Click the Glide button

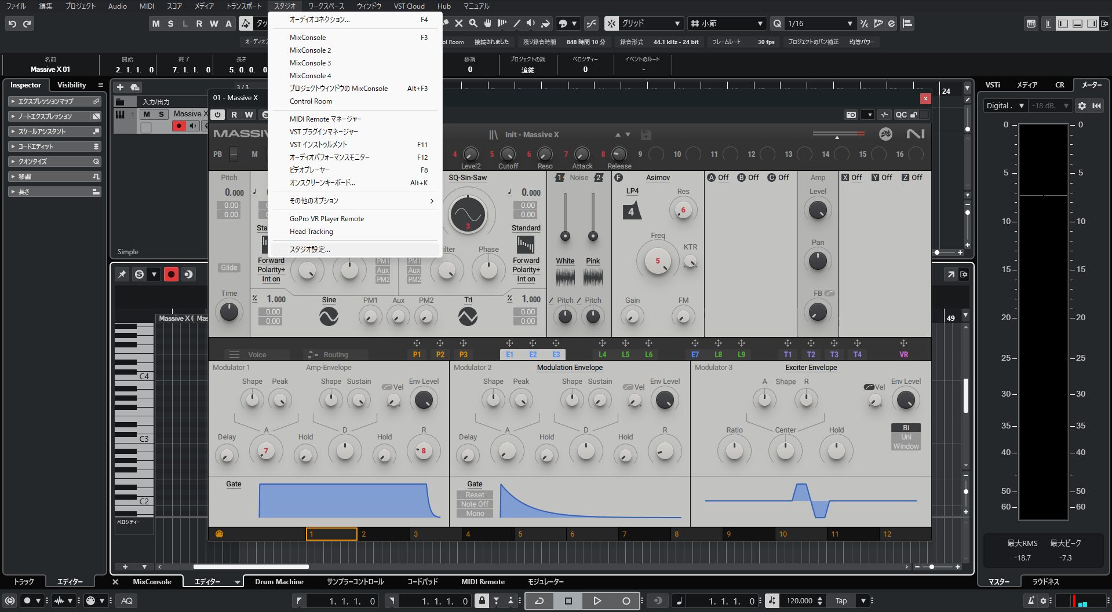(x=229, y=267)
